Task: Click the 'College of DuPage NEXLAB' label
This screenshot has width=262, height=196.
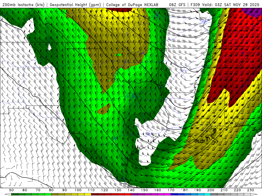Action: (x=132, y=5)
